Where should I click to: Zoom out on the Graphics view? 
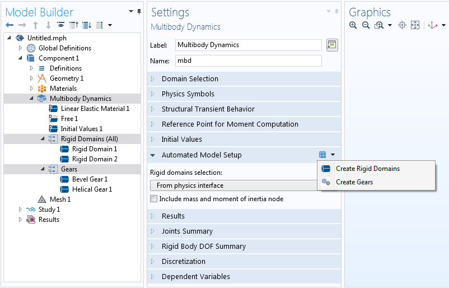point(366,25)
